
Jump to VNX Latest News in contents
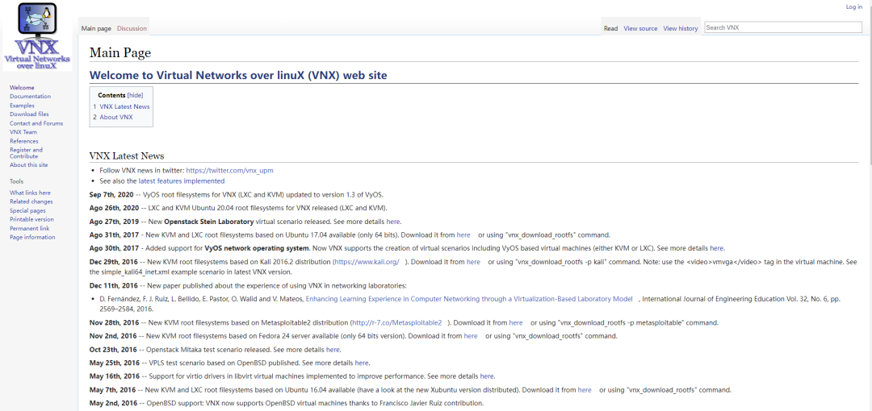pos(124,106)
